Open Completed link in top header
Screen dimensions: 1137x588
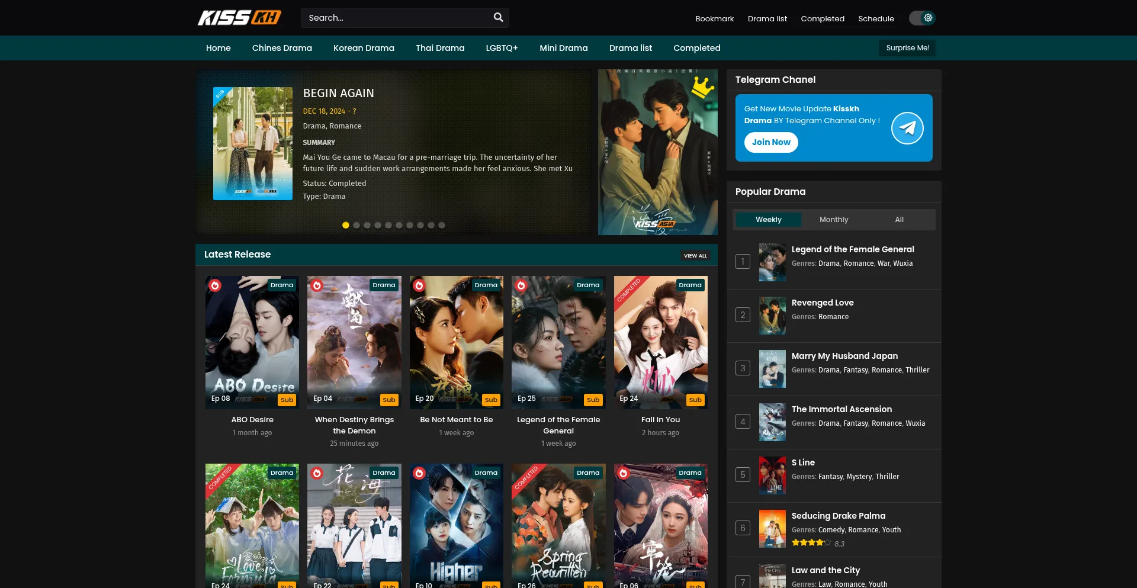[823, 18]
